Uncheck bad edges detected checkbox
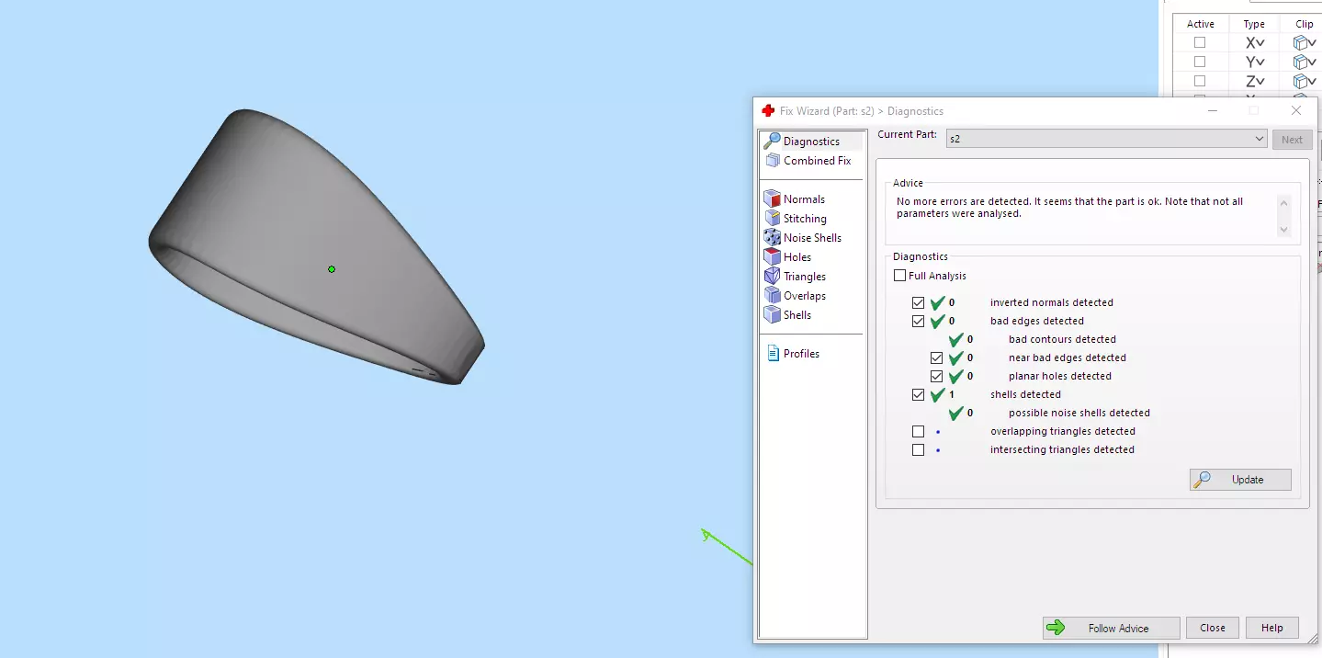Screen dimensions: 1322x658 click(x=919, y=321)
